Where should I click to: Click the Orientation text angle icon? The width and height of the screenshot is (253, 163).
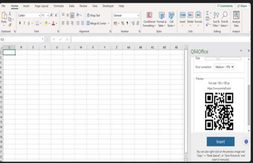pos(78,15)
